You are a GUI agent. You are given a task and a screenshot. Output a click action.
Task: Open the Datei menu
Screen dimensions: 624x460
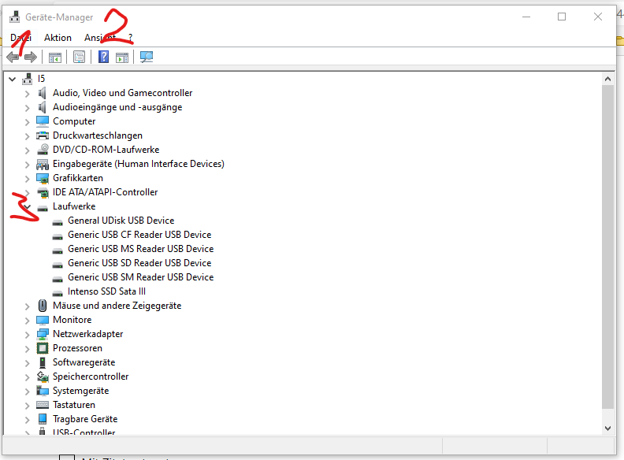coord(20,38)
